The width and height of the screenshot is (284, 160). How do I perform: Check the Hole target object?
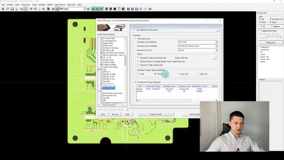138,74
